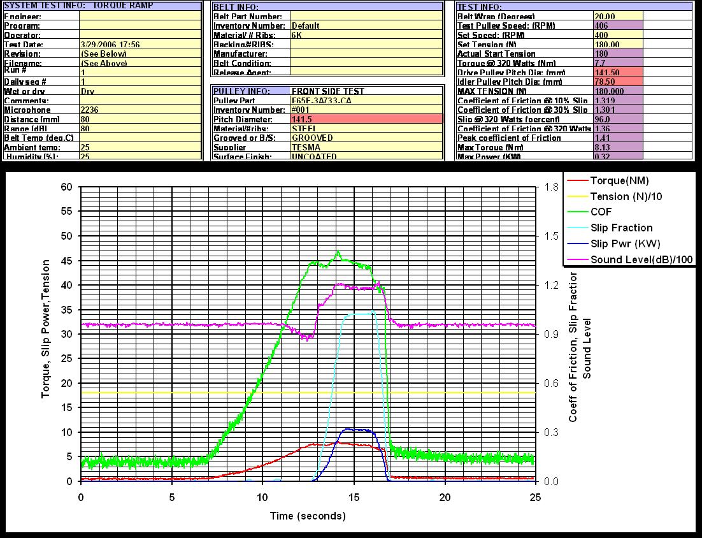Click the 'Time (seconds)' axis title
The width and height of the screenshot is (702, 538).
307,516
